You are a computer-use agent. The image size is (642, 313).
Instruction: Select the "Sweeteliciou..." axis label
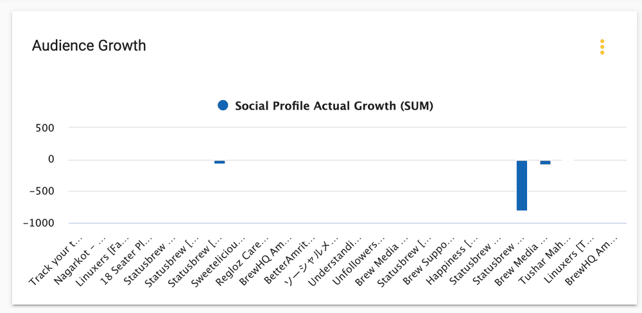(x=218, y=262)
